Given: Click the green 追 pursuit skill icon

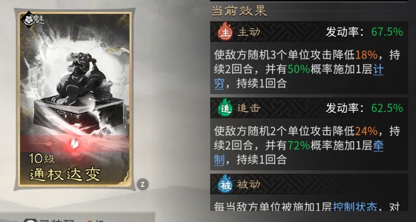Looking at the screenshot, I should 225,108.
